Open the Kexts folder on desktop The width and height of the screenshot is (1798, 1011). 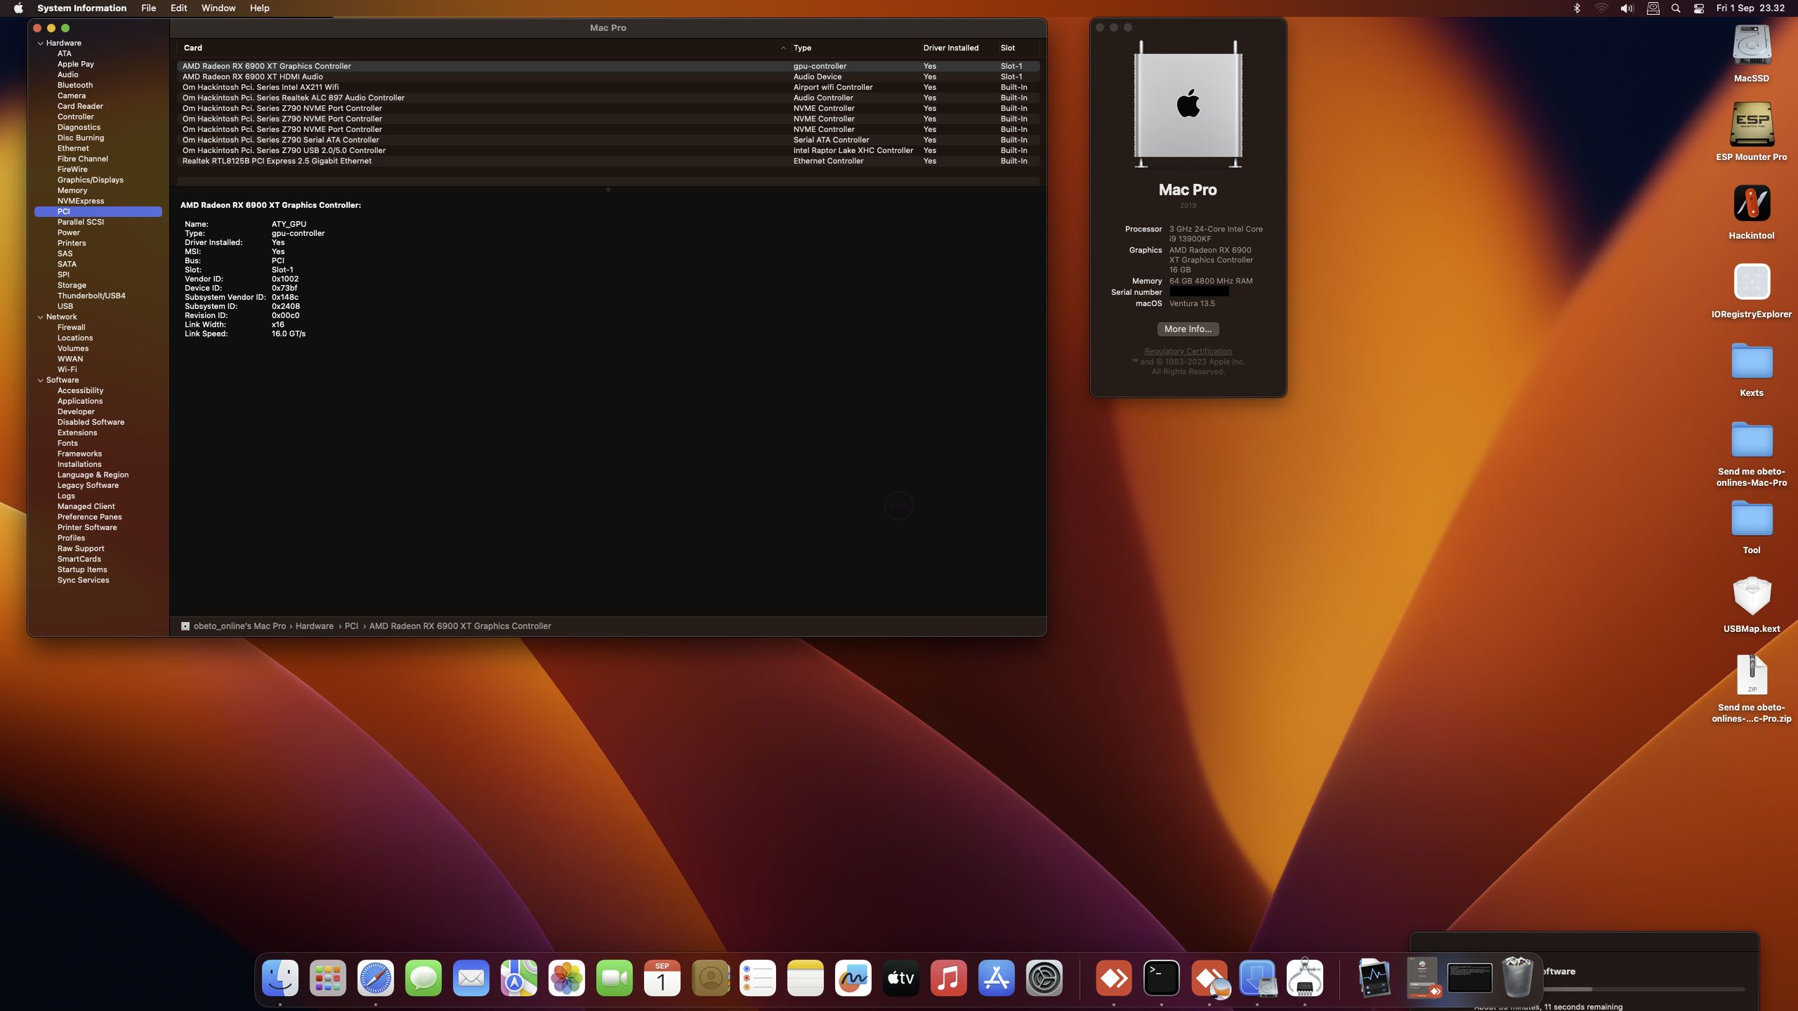point(1751,361)
